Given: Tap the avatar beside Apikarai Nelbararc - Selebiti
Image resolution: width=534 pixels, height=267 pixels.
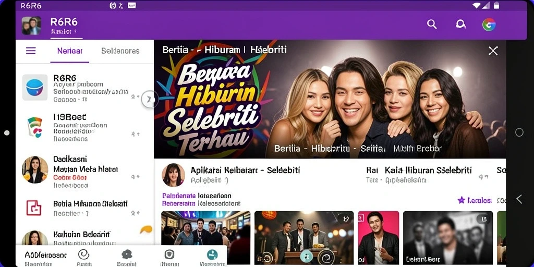Looking at the screenshot, I should point(173,175).
